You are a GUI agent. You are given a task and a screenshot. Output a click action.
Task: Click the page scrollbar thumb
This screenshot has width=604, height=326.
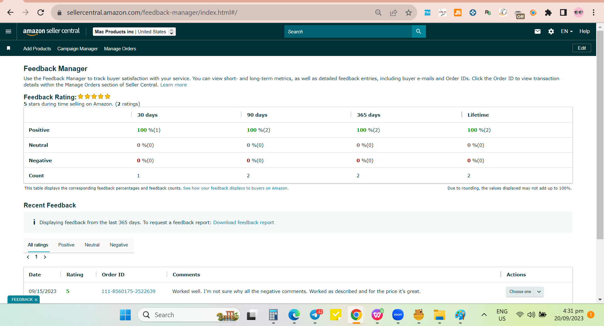coord(600,135)
